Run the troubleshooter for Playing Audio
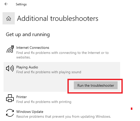This screenshot has height=121, width=140. tap(96, 85)
